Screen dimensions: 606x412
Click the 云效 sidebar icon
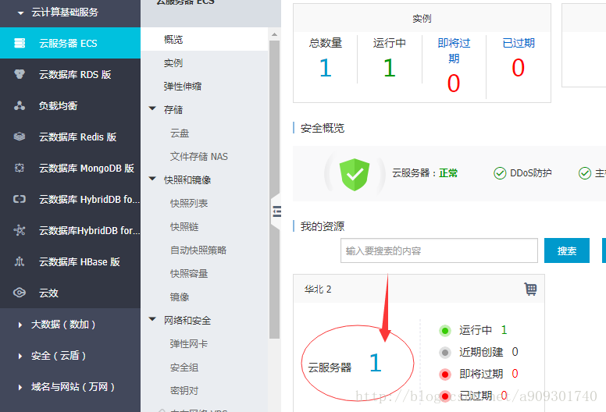coord(20,293)
